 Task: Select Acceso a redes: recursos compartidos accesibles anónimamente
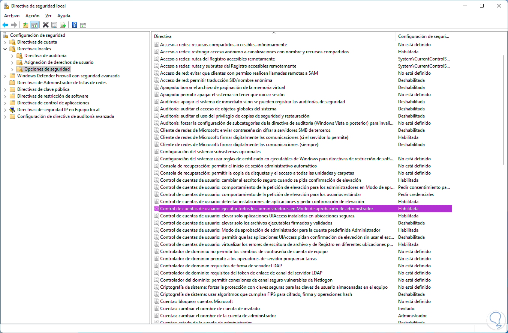(x=223, y=45)
